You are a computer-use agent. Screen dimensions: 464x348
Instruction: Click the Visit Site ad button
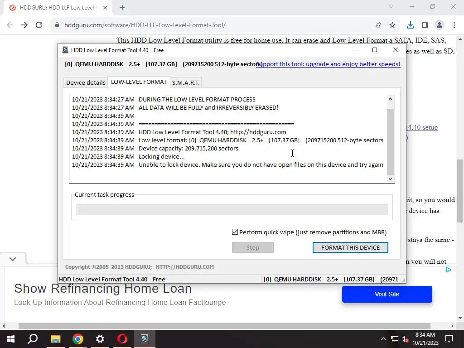pyautogui.click(x=387, y=294)
